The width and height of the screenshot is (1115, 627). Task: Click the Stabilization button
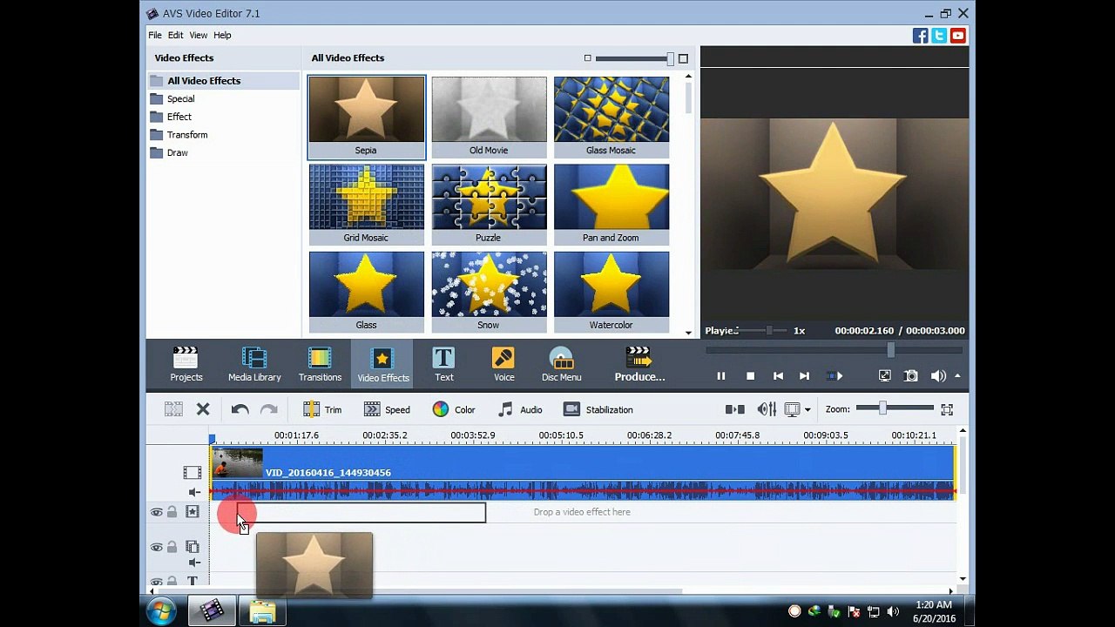click(598, 409)
